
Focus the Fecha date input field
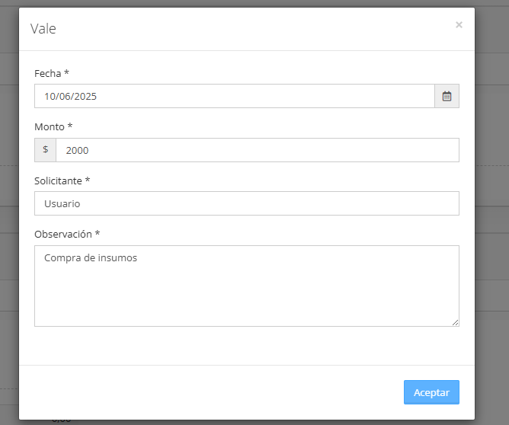click(x=235, y=96)
